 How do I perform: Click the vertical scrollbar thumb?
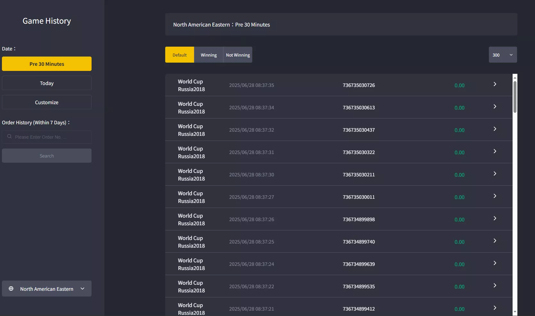click(x=515, y=97)
